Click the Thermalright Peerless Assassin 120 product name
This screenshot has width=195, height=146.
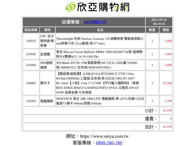[100, 41]
